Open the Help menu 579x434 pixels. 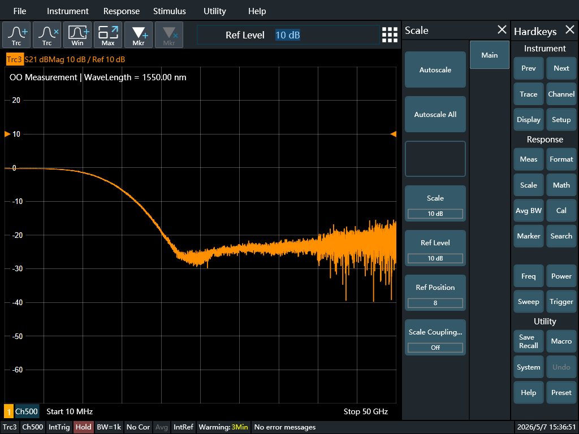[257, 11]
